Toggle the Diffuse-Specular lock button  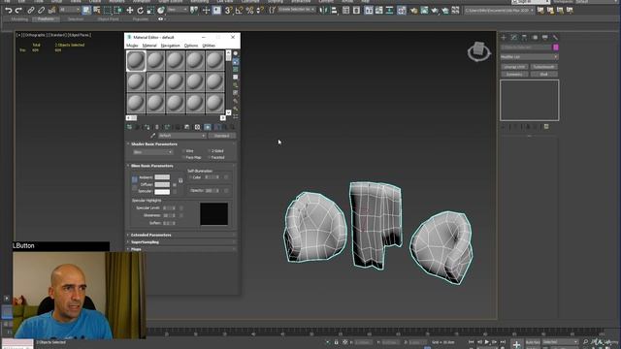[135, 188]
